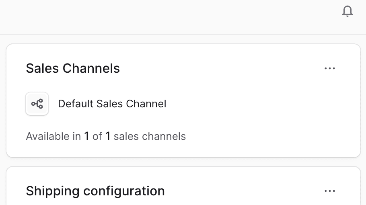Image resolution: width=366 pixels, height=205 pixels.
Task: Click 'sales channels' at the end of availability line
Action: tap(150, 137)
